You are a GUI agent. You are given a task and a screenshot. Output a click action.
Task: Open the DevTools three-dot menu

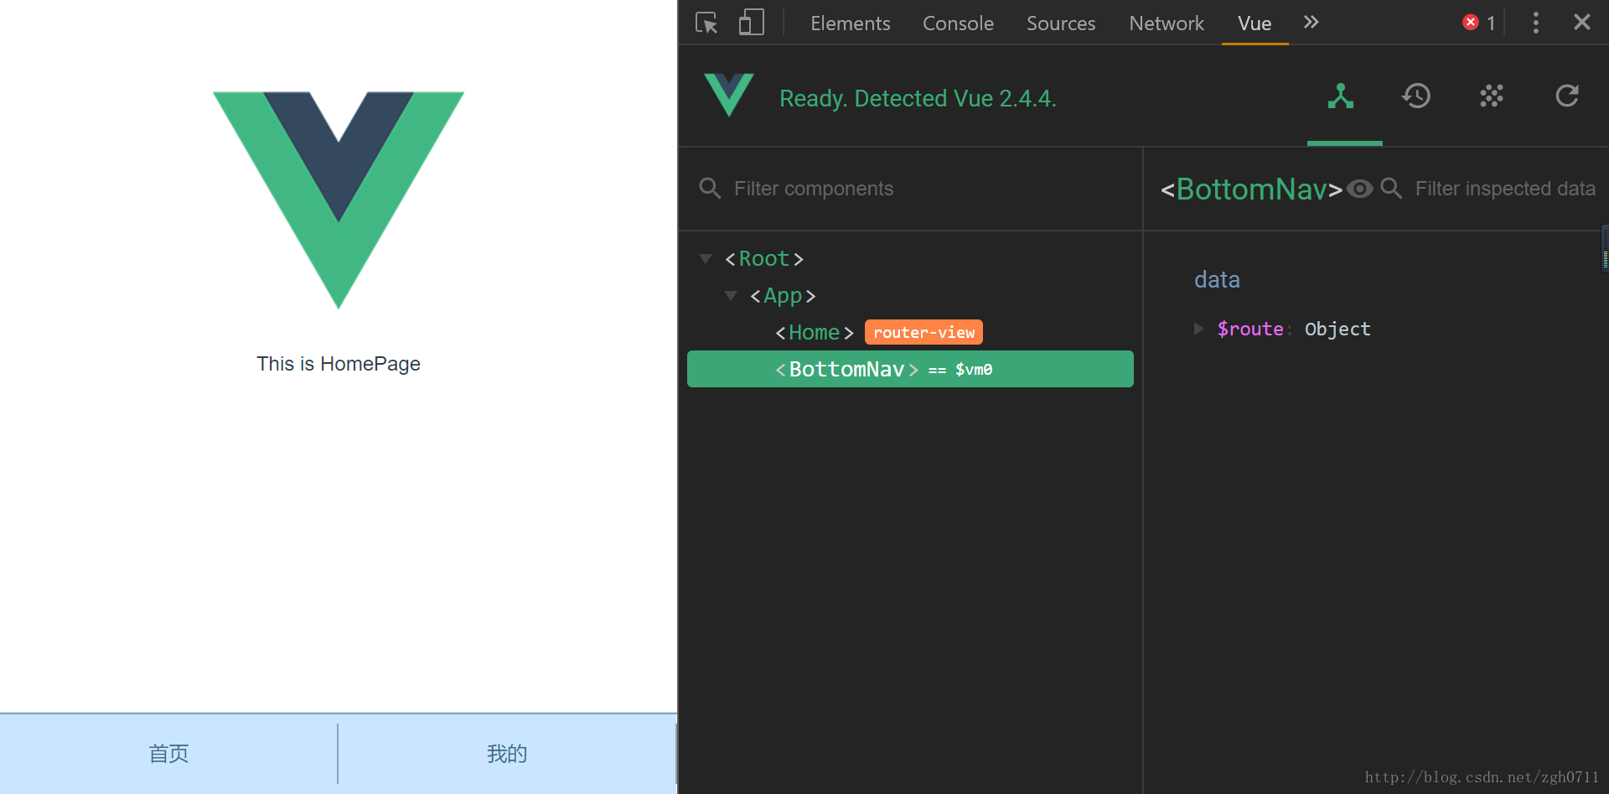[x=1535, y=23]
